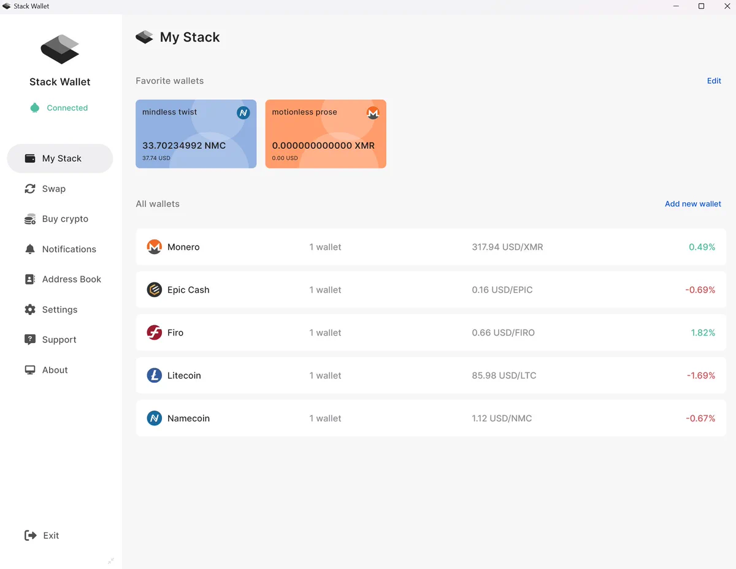This screenshot has height=569, width=736.
Task: Click the green connection status icon
Action: 35,108
